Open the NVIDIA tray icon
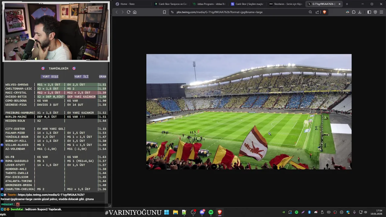 (283, 212)
